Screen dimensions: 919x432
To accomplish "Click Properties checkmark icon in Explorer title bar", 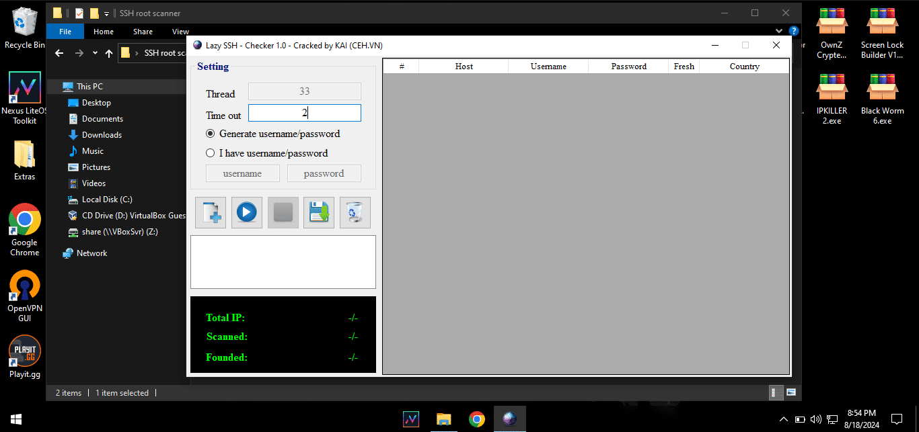I will 79,13.
